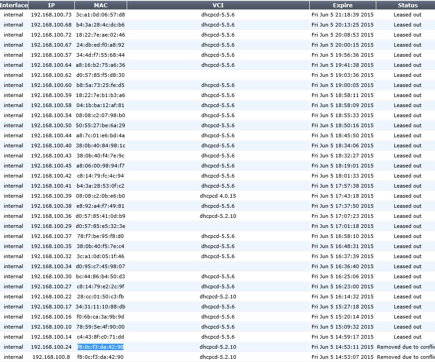Image resolution: width=435 pixels, height=362 pixels.
Task: Select IP address 192.168.100.59
Action: tap(51, 95)
